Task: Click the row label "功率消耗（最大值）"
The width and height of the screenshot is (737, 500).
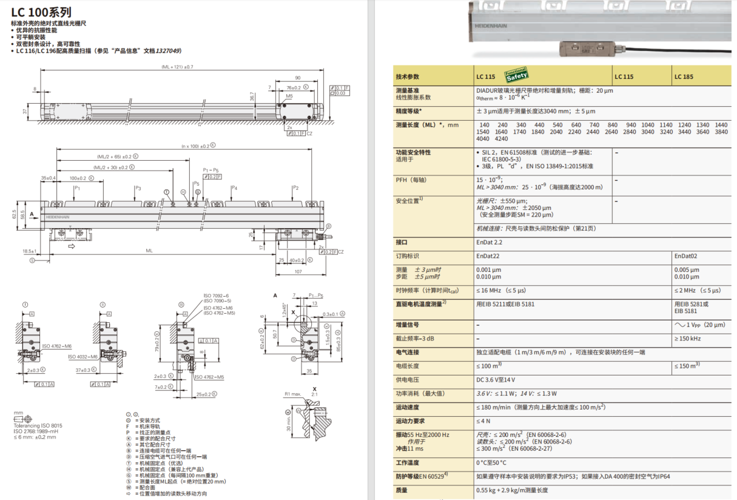Action: pos(422,393)
